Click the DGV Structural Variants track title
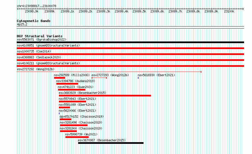 (40, 36)
